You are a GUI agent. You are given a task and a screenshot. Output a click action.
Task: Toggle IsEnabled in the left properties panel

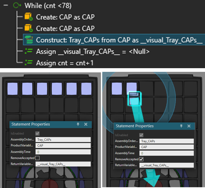(37, 133)
